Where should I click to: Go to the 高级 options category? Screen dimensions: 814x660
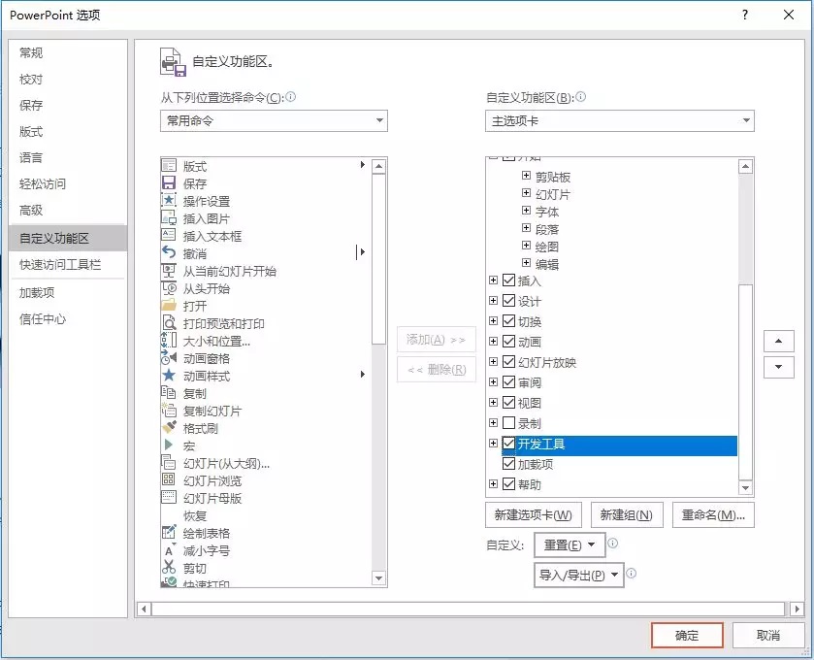[68, 210]
